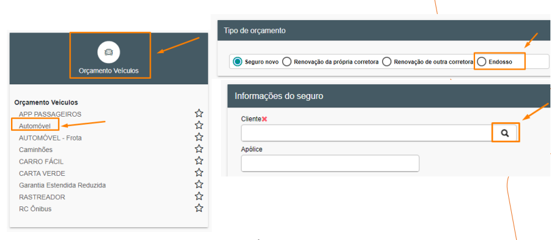Add Garantia Estendida Reduzida to favorites

[199, 184]
